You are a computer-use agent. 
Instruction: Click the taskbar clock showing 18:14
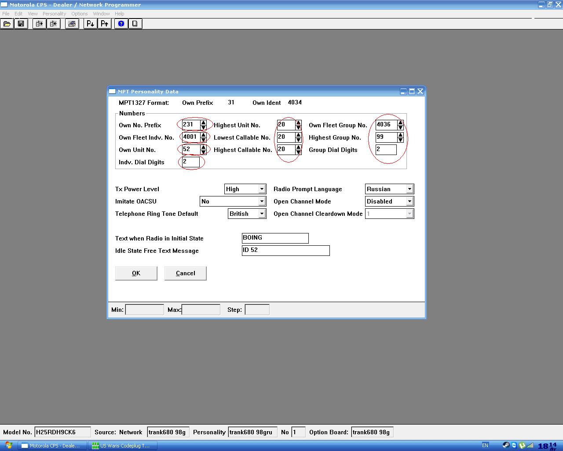pos(548,446)
